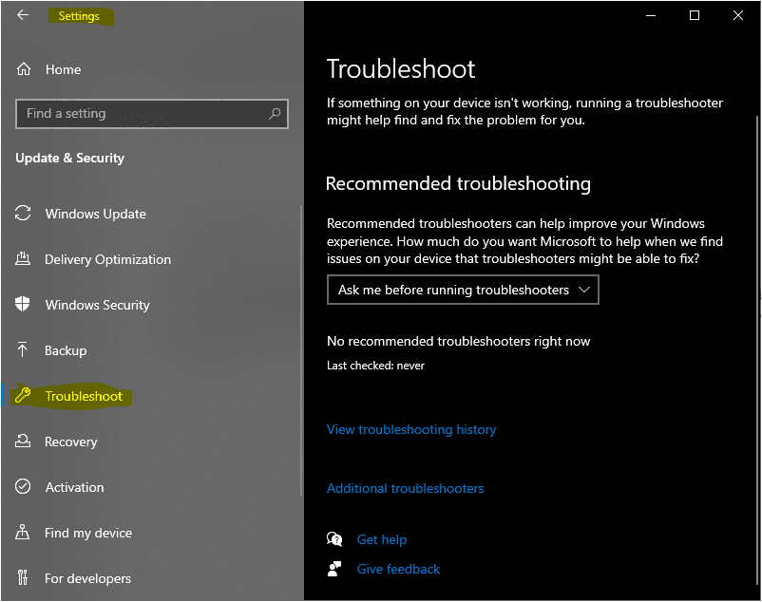Close the Settings window
Viewport: 762px width, 602px height.
coord(737,15)
